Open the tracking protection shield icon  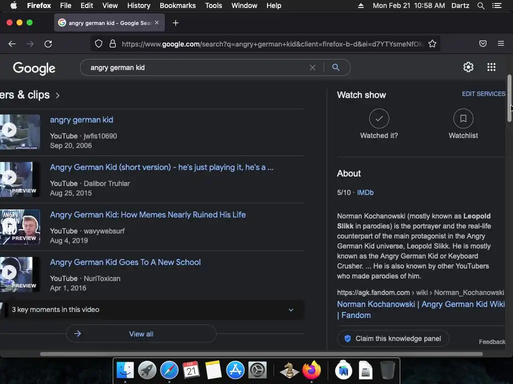click(x=99, y=43)
